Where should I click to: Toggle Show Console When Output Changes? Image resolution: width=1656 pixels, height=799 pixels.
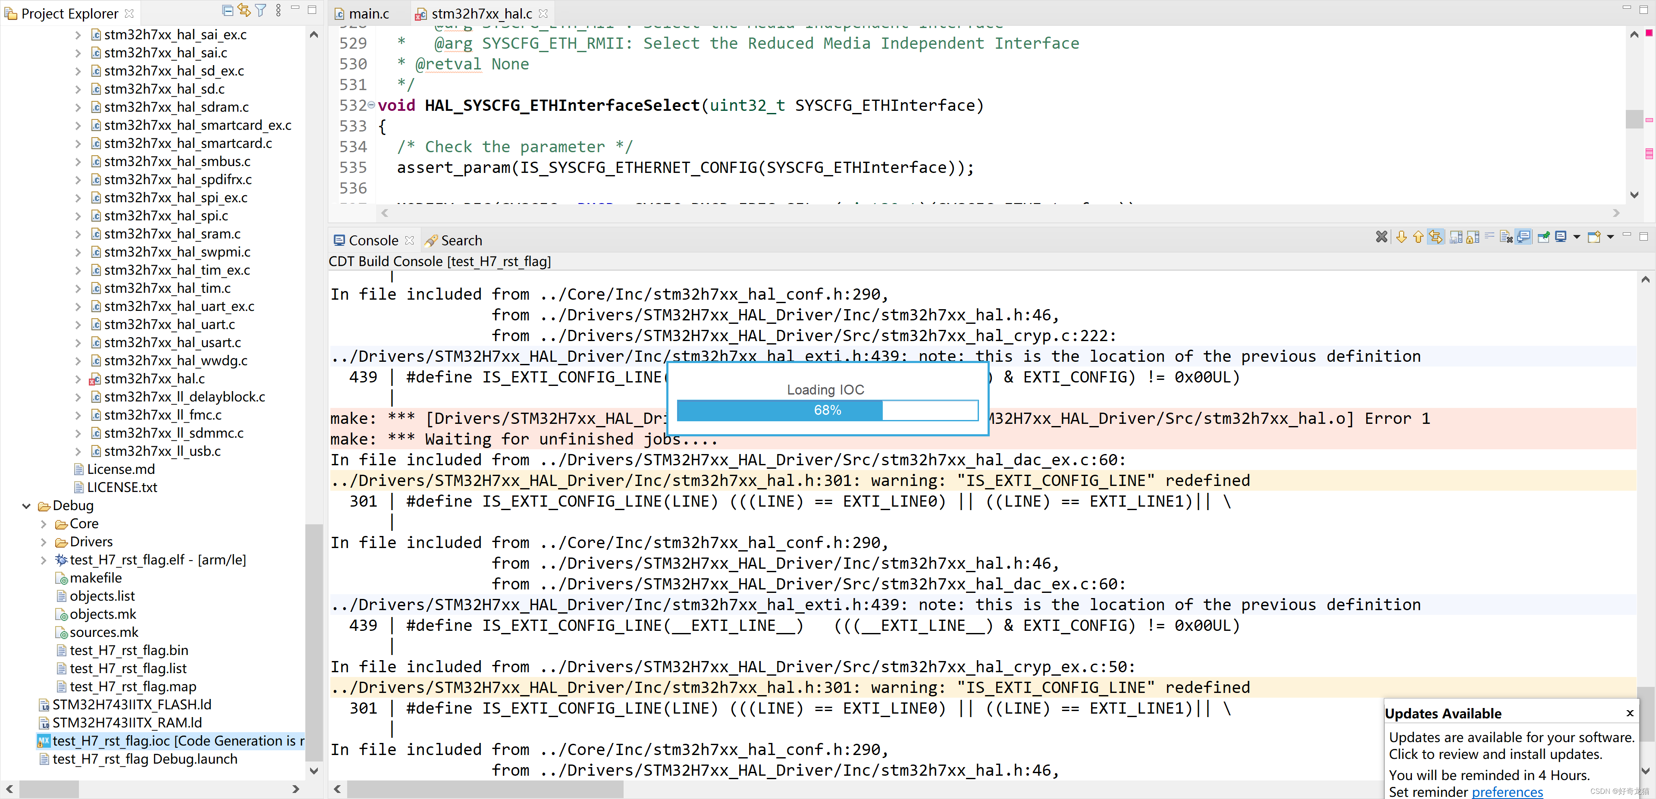coord(1523,237)
